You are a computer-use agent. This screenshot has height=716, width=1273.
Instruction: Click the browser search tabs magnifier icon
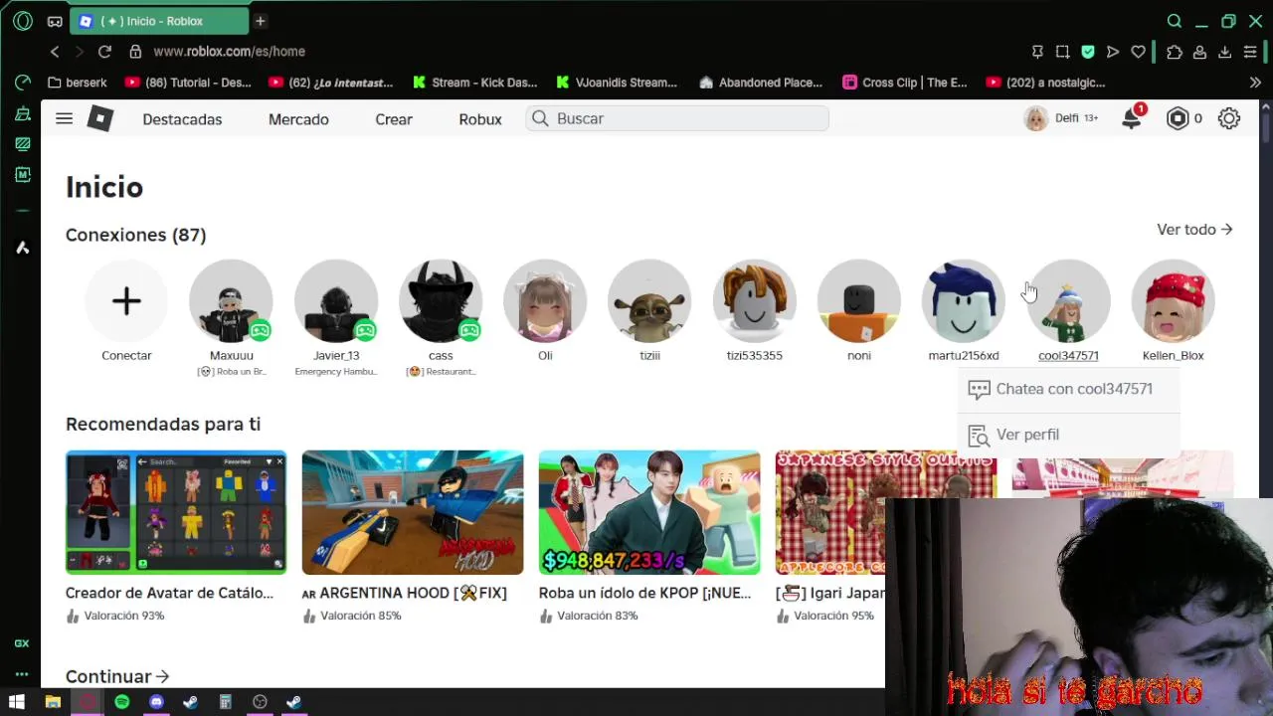tap(1175, 21)
